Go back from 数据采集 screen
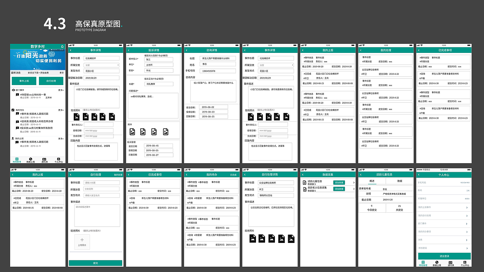 [x=302, y=175]
